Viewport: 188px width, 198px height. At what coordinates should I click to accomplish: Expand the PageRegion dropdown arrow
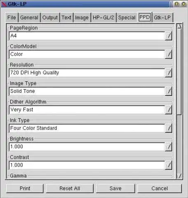tap(169, 36)
